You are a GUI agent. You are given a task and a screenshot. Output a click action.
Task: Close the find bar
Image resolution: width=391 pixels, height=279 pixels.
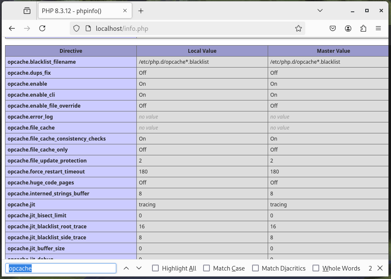pos(380,268)
